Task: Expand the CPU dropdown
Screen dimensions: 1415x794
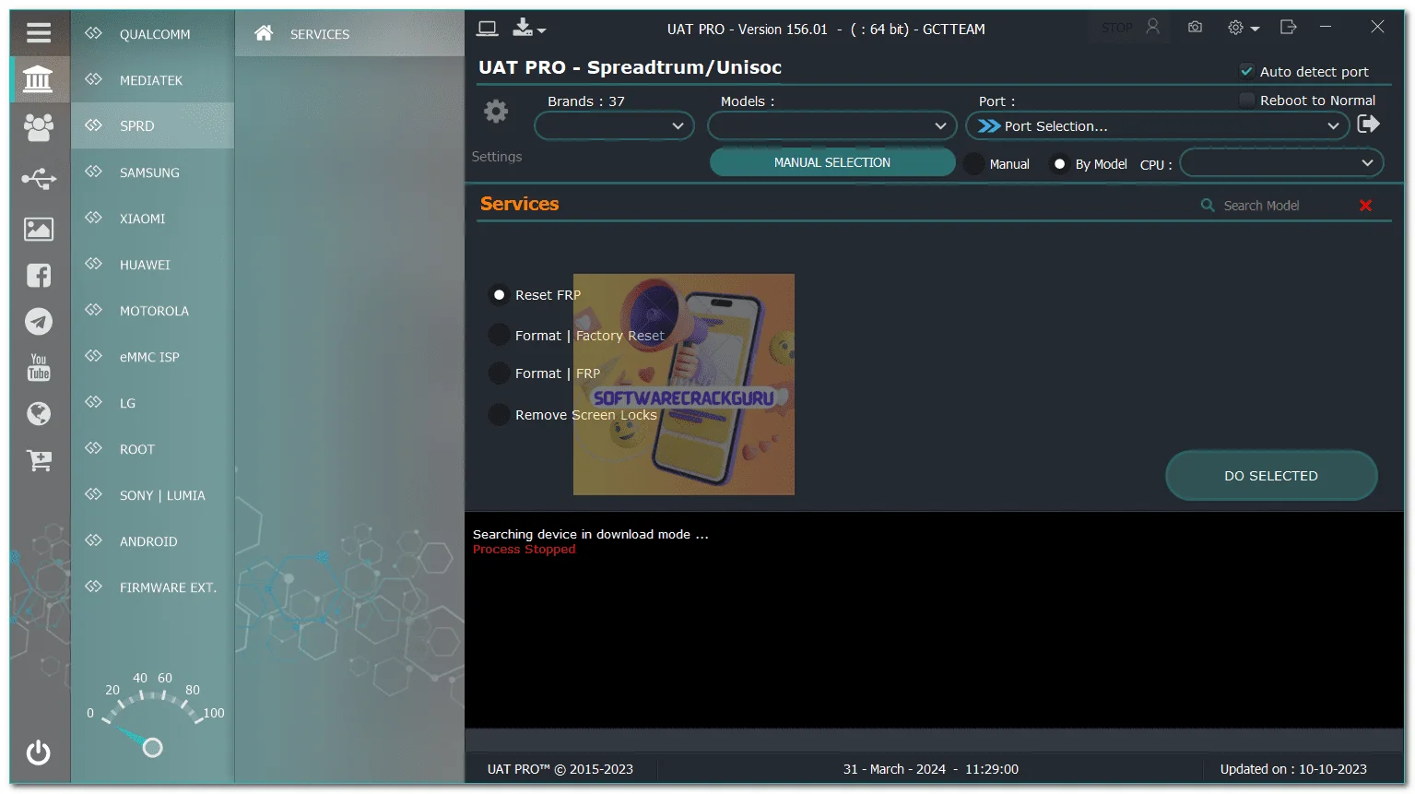Action: coord(1281,163)
